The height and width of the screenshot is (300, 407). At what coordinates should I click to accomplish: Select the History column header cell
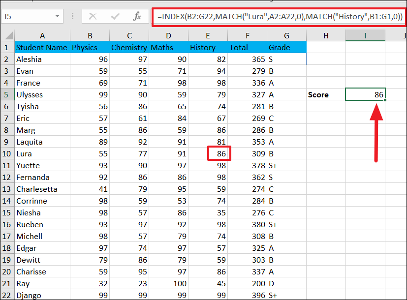[x=208, y=47]
